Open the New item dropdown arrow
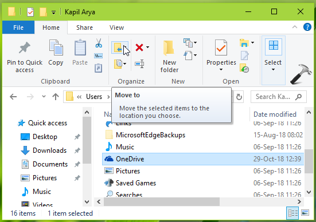Image resolution: width=316 pixels, height=222 pixels. point(196,43)
